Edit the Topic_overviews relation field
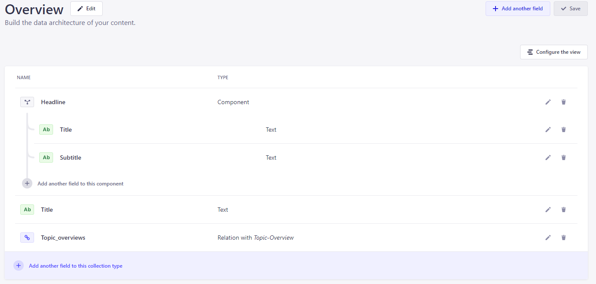Screen dimensions: 596x284 click(548, 238)
